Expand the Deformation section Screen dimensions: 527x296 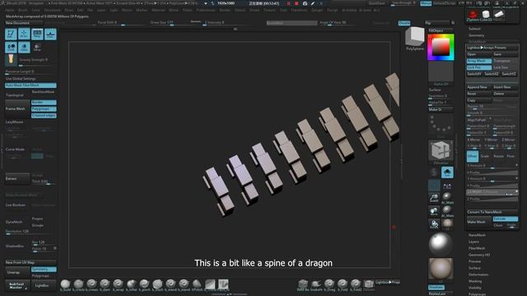coord(478,275)
